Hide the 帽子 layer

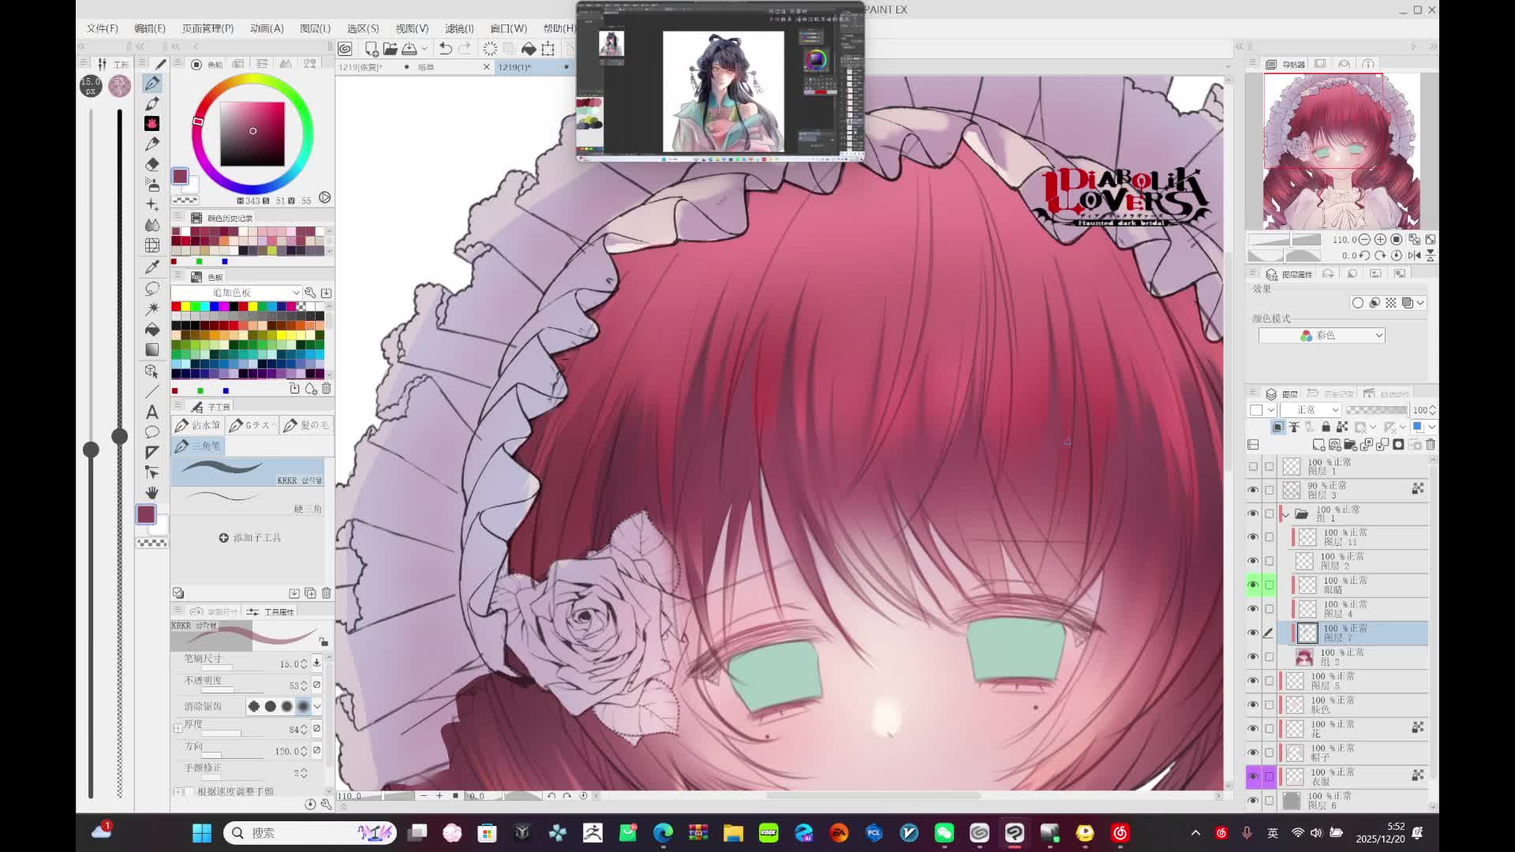tap(1253, 753)
